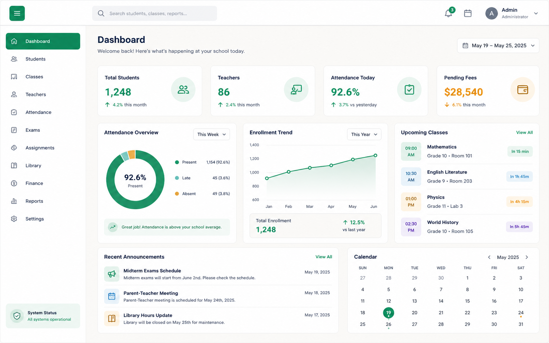Click the 02:30 PM time tile
Image resolution: width=549 pixels, height=343 pixels.
click(411, 227)
